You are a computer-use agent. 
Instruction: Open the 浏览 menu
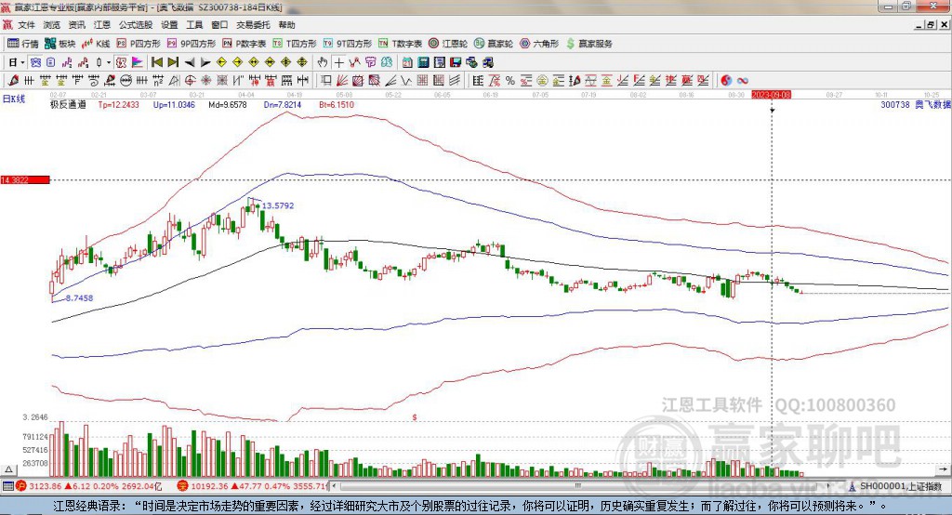[x=52, y=25]
